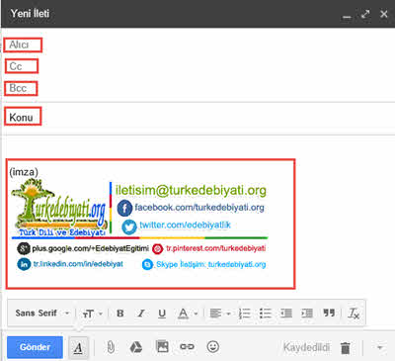
Task: Apply bulleted list formatting
Action: tap(266, 314)
